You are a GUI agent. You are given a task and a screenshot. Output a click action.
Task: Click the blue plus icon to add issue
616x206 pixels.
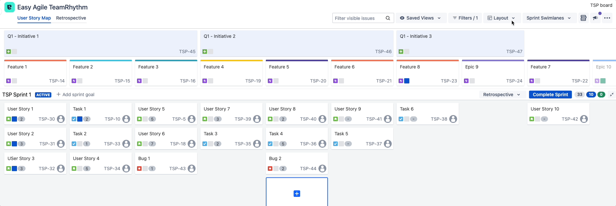[x=297, y=194]
